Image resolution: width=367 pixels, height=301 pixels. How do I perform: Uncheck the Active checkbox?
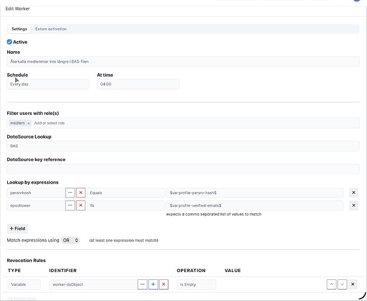pyautogui.click(x=10, y=42)
